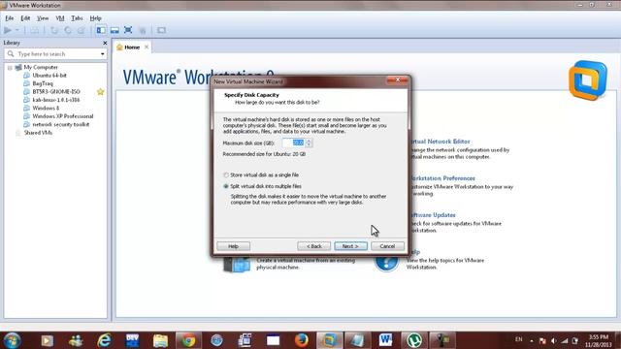Click the favorite star beside BT5R3-GNOME-ISO

(x=100, y=92)
